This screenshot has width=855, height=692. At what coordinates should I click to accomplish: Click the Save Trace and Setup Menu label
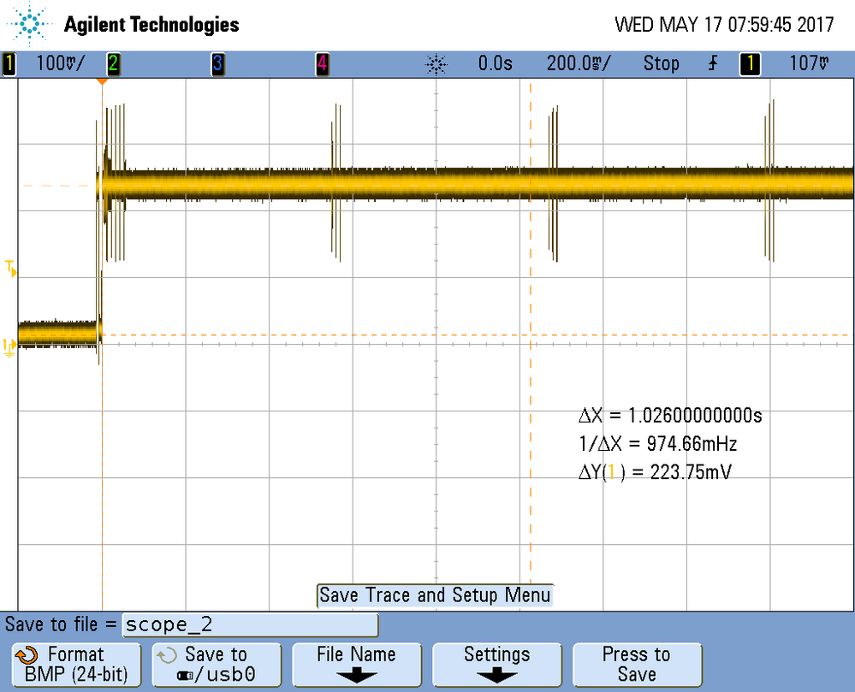coord(435,595)
